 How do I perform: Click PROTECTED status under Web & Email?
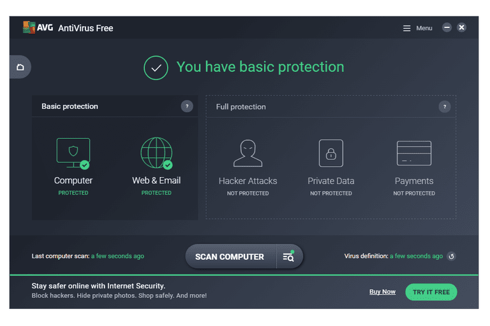pyautogui.click(x=156, y=193)
